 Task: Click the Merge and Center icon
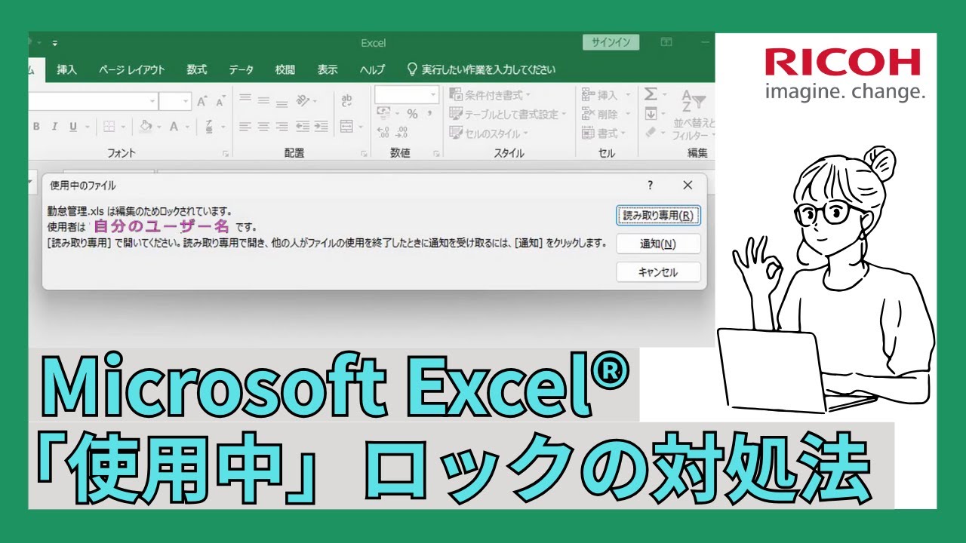point(346,127)
